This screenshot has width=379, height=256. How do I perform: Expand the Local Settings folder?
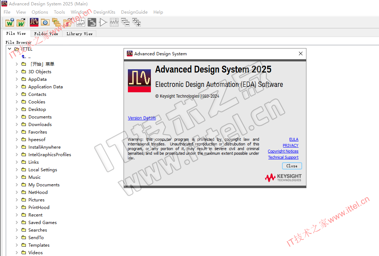[x=17, y=169]
